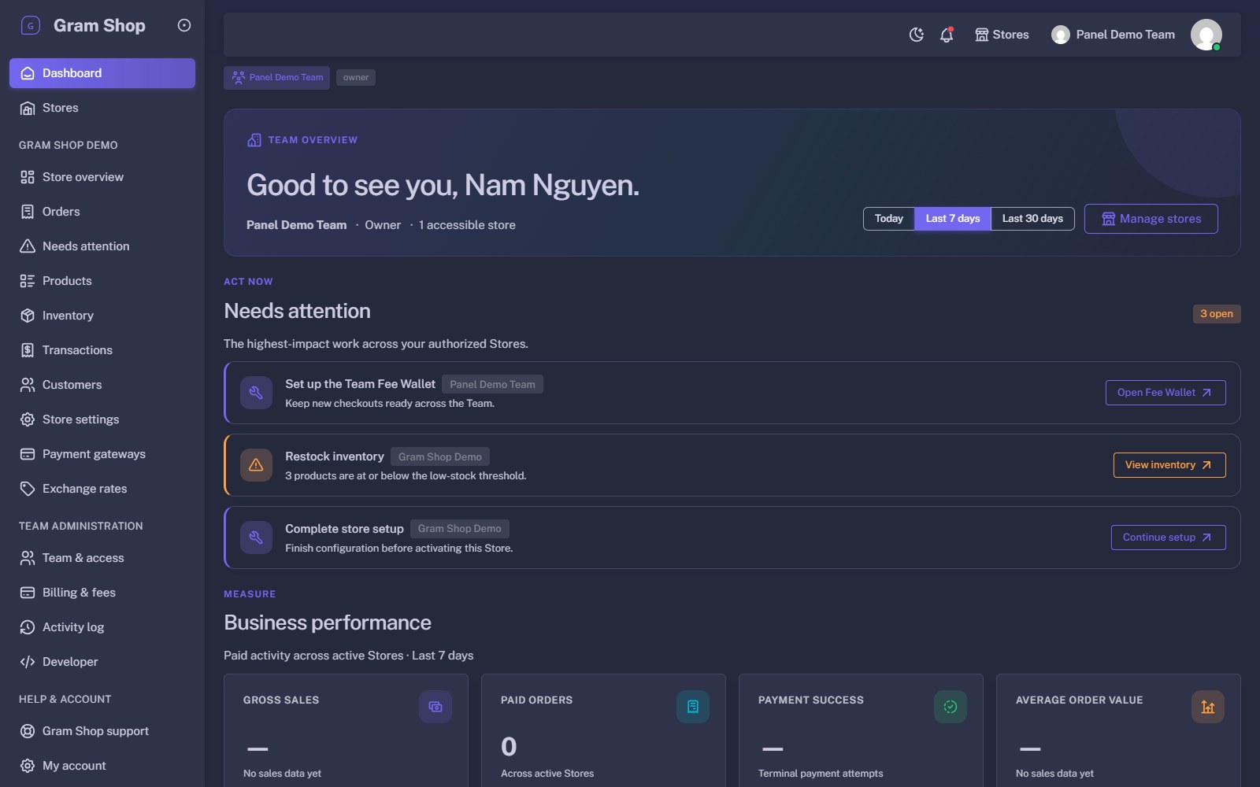This screenshot has height=787, width=1260.
Task: Click the Gram Shop support lifebuoy icon
Action: pyautogui.click(x=28, y=731)
